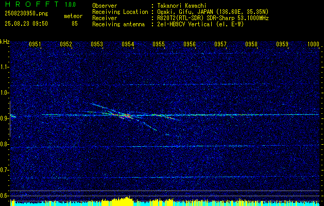The image size is (324, 206).
Task: Click the 0958 time marker
Action: pos(251,44)
